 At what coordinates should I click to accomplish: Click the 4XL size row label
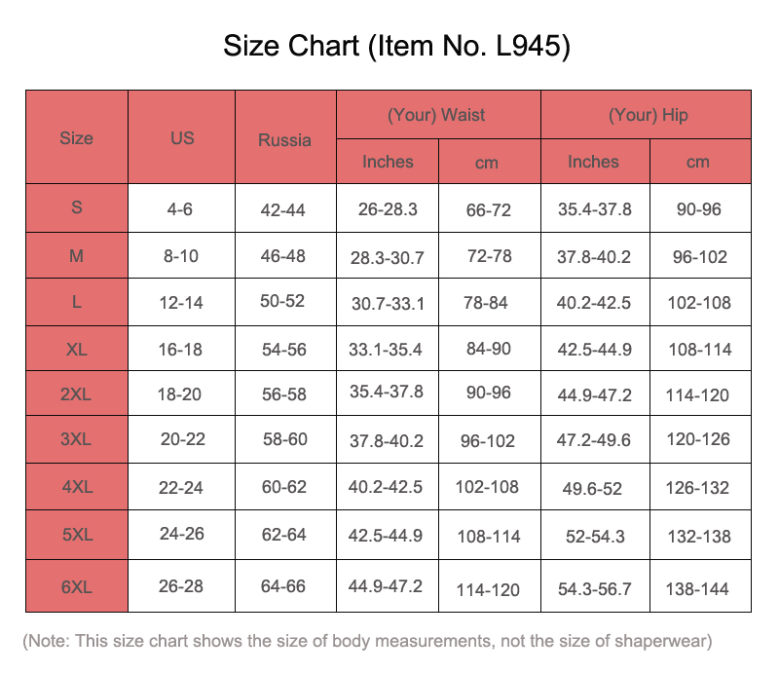(76, 486)
